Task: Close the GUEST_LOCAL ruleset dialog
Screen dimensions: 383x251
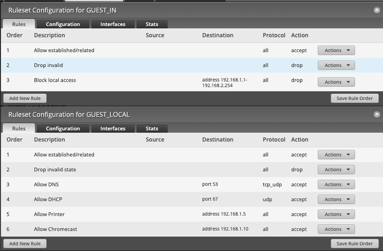Action: pos(377,114)
